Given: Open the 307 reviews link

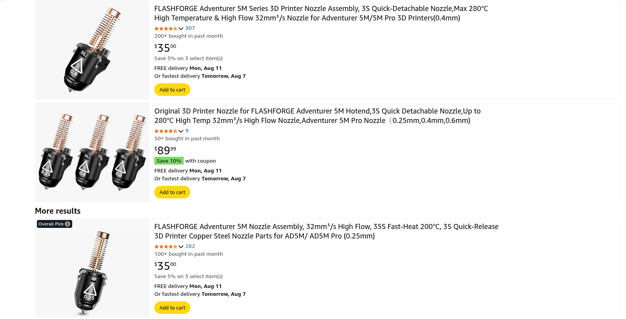Looking at the screenshot, I should [x=190, y=28].
